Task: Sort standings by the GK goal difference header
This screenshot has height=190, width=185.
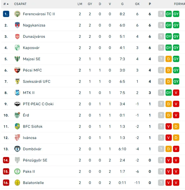Action: 137,4
